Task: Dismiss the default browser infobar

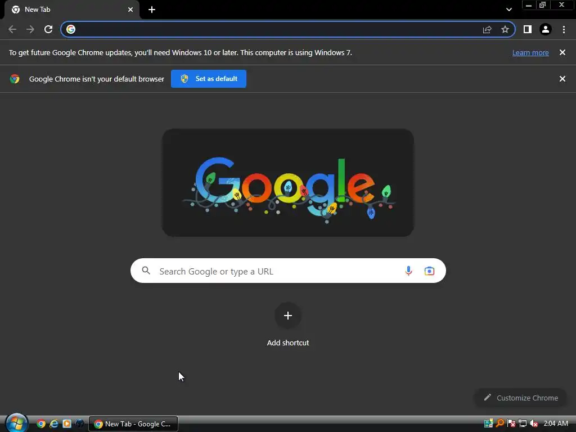Action: [x=562, y=79]
